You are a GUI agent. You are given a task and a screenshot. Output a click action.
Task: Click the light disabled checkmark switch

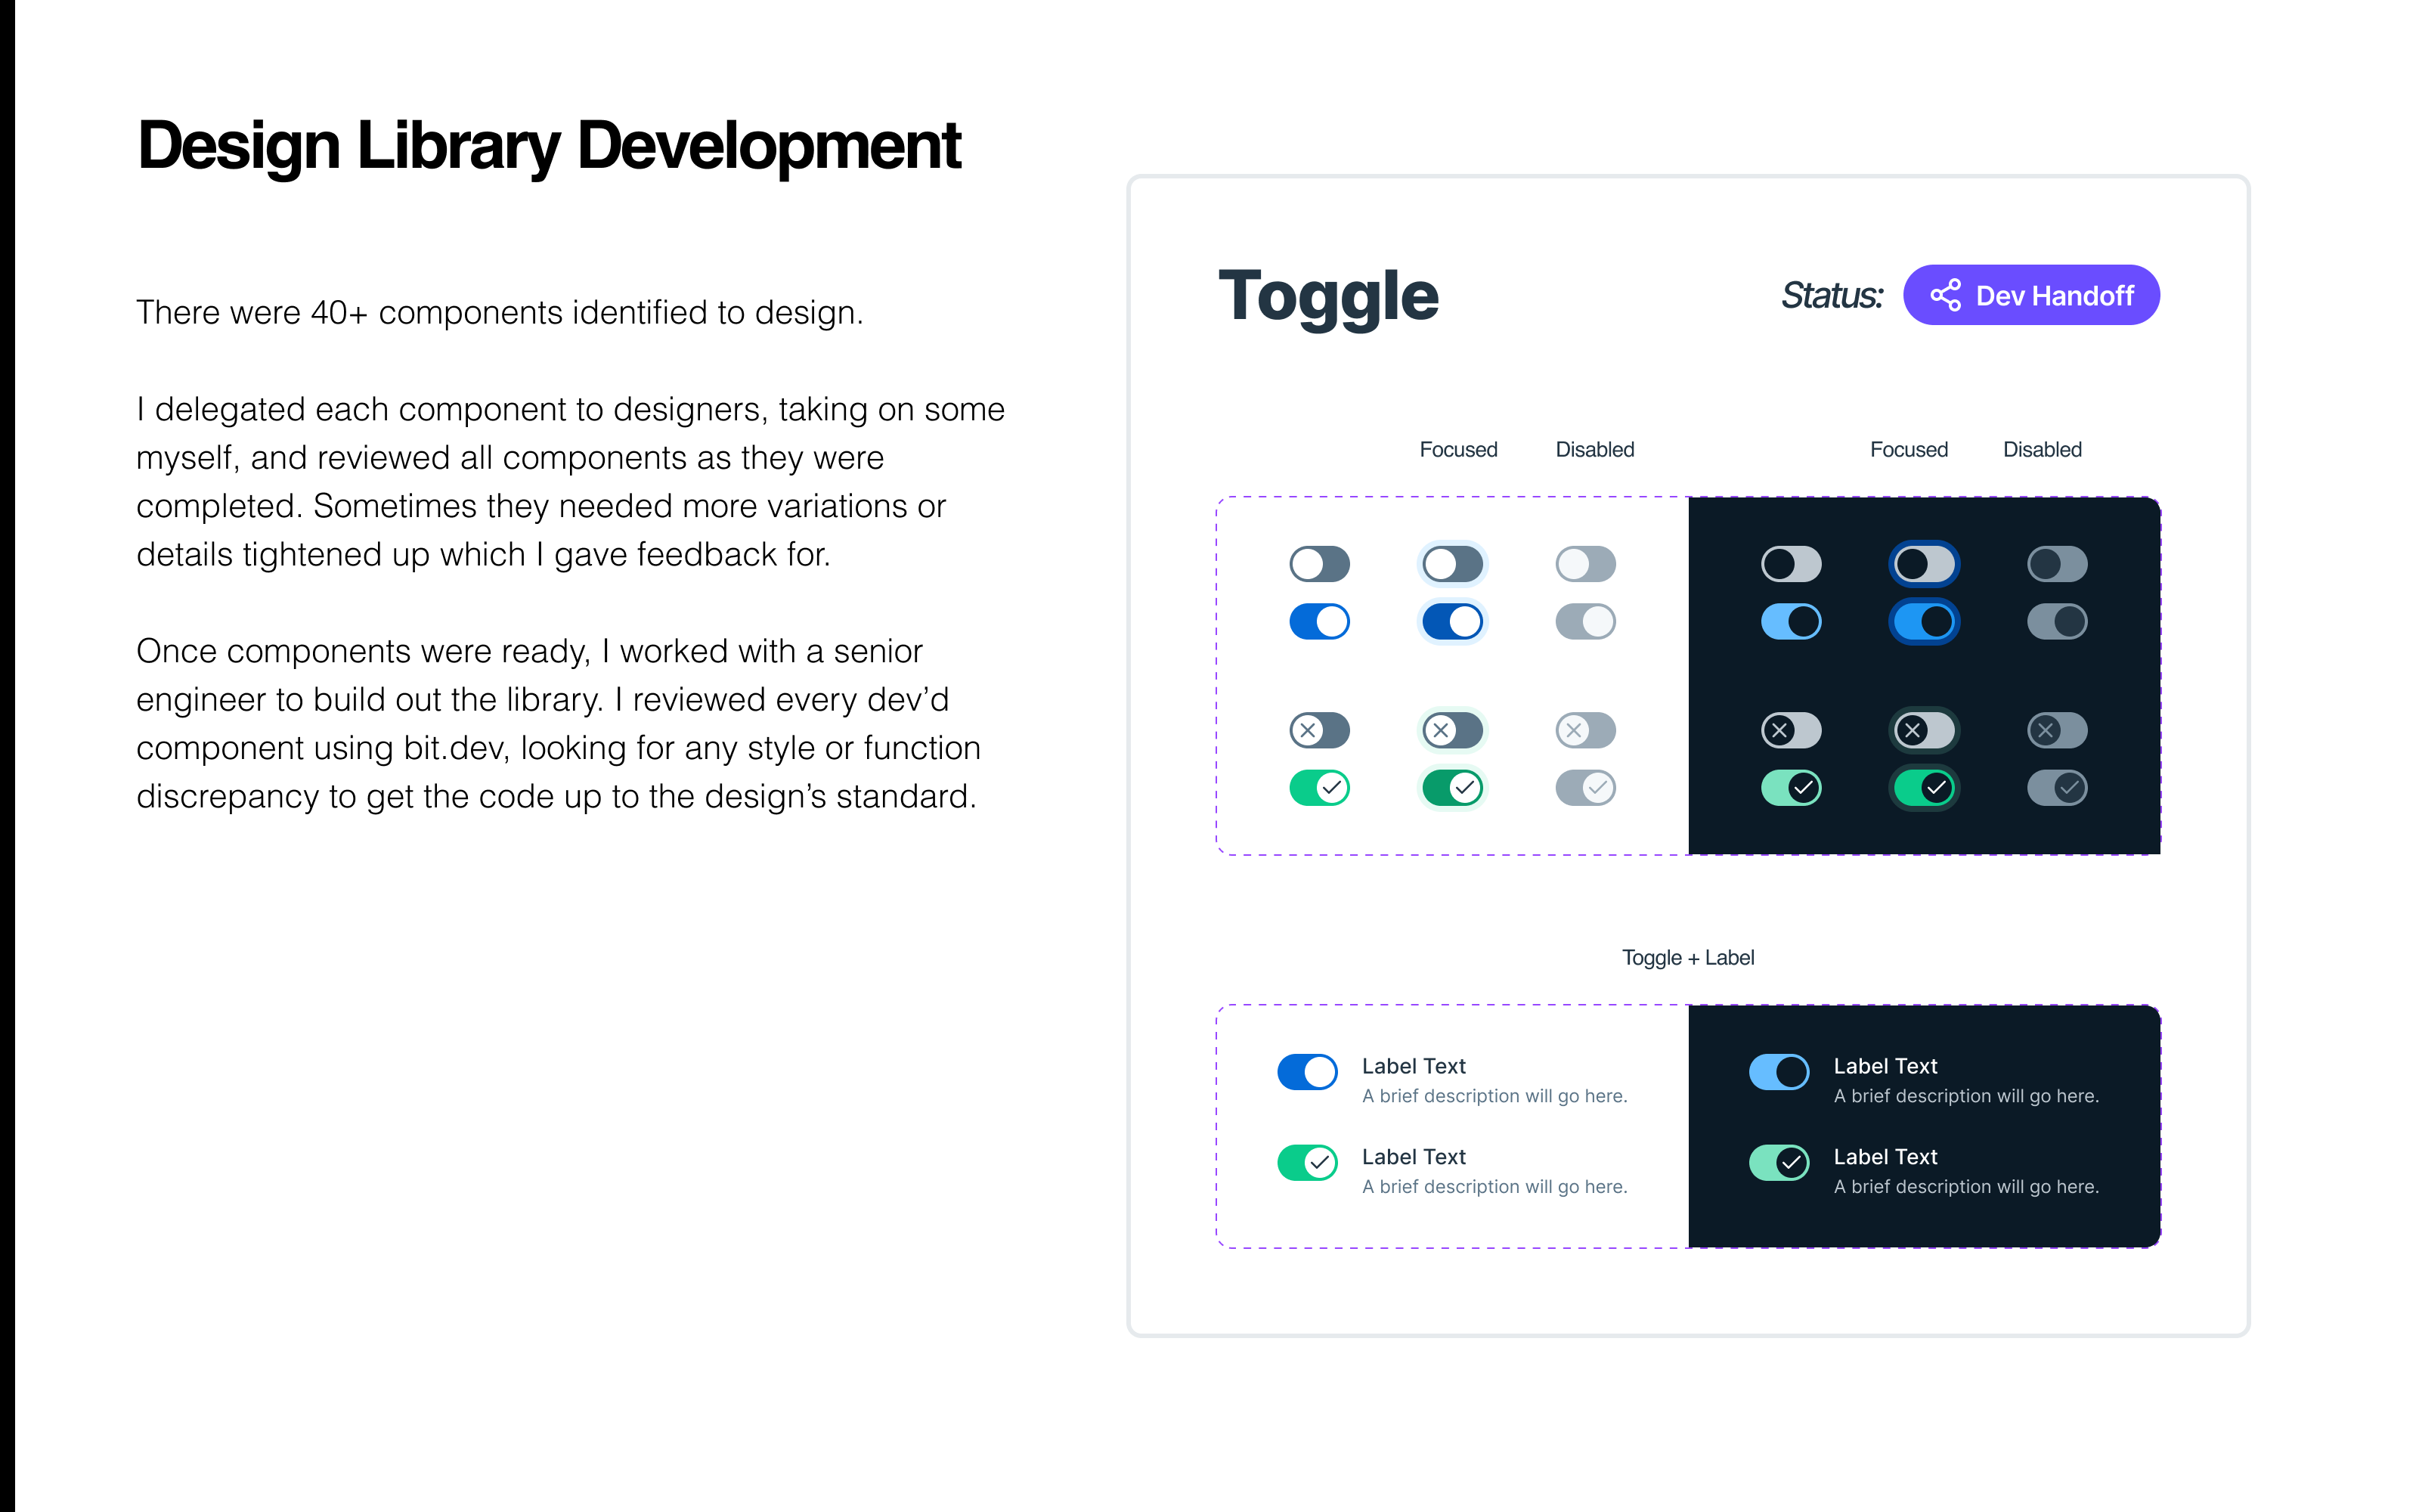(x=1585, y=787)
